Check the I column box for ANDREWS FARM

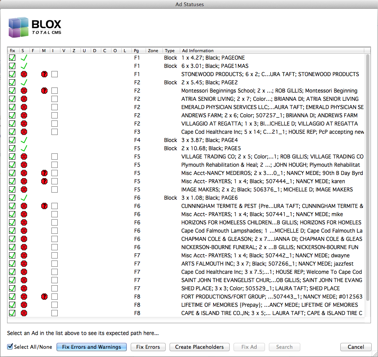click(x=55, y=115)
